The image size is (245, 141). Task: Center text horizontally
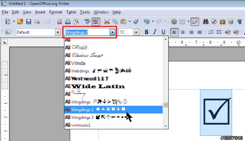183,32
